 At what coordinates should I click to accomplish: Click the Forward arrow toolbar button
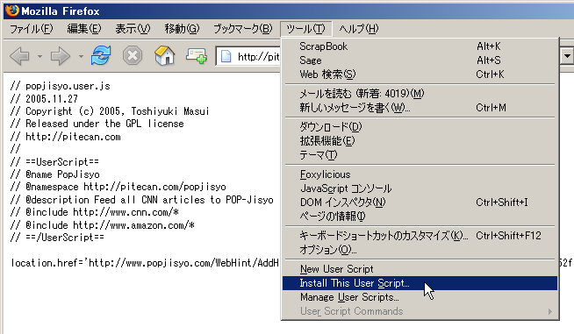[61, 56]
